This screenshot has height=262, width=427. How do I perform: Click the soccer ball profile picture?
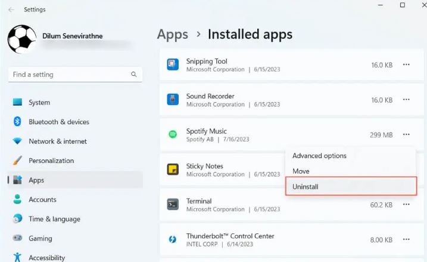pos(22,39)
